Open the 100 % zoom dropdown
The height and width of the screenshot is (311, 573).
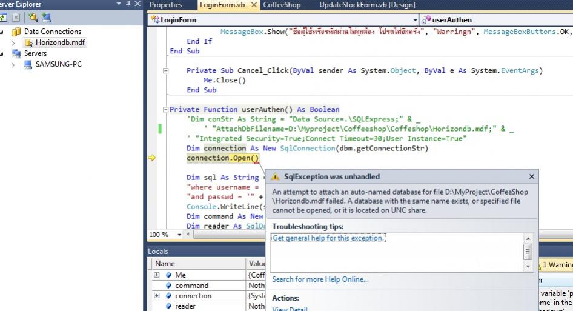tap(179, 235)
